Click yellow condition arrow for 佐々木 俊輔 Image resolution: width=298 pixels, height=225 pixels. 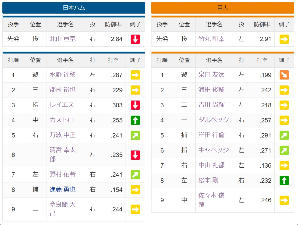click(284, 200)
